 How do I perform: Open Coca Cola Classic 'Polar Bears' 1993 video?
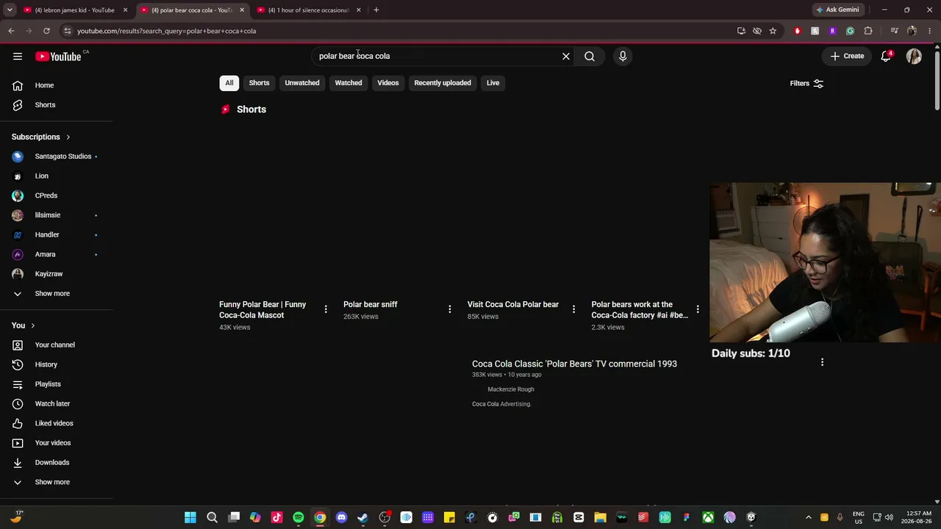click(x=574, y=364)
